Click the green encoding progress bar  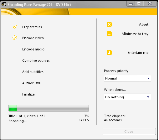[x=49, y=108]
